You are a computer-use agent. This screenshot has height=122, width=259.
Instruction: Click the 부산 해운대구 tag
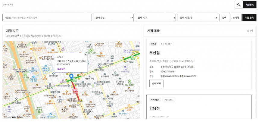coord(166,44)
